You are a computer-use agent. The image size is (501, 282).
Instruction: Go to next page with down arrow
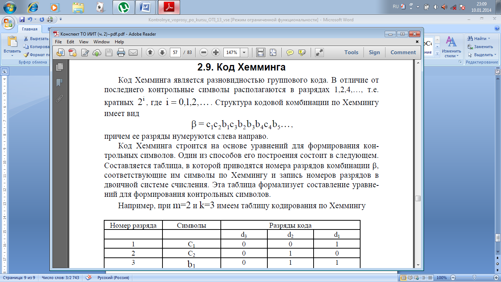tap(162, 53)
